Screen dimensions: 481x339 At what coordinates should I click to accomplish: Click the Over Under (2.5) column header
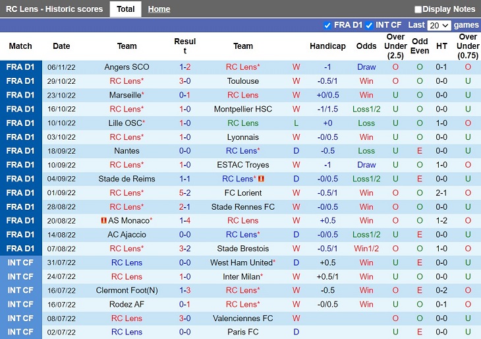pos(395,46)
